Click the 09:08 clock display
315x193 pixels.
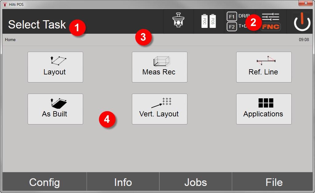click(x=304, y=40)
